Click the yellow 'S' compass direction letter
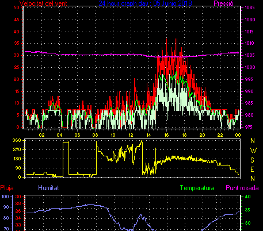Image resolution: width=263 pixels, height=231 pixels. (x=253, y=160)
